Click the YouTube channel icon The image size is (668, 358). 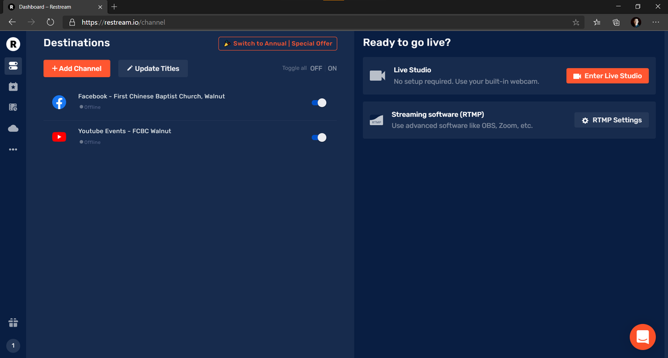pyautogui.click(x=59, y=137)
